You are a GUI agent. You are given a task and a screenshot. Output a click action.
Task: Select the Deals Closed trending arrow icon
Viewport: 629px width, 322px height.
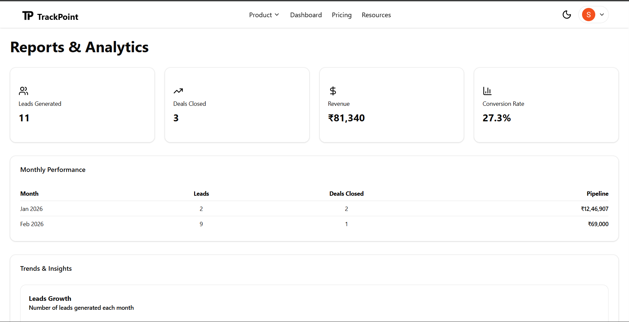coord(178,90)
